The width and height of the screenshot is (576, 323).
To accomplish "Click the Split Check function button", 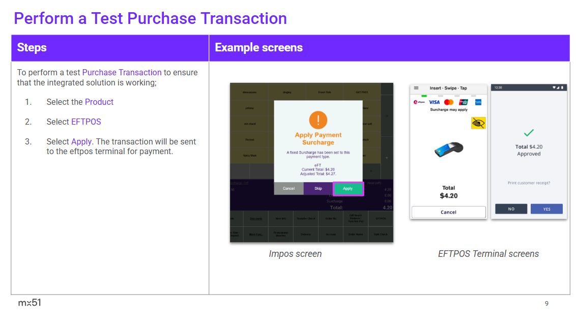I will tap(381, 234).
